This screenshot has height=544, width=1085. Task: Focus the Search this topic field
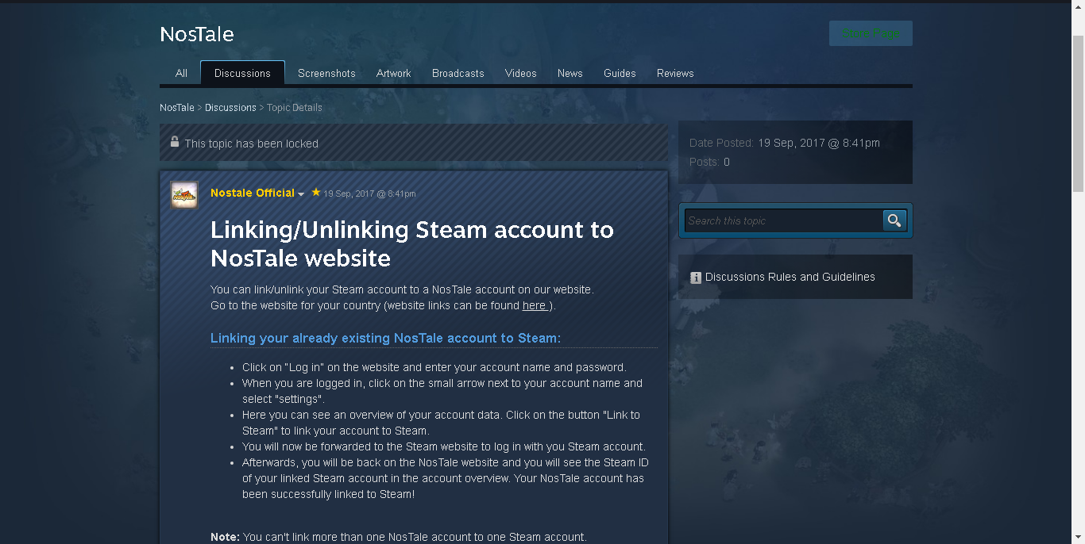784,220
